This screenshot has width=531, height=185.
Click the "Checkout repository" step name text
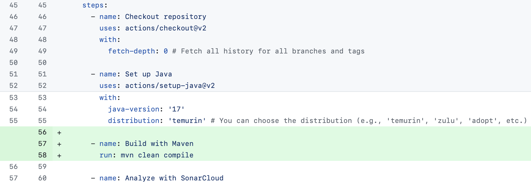click(x=165, y=17)
